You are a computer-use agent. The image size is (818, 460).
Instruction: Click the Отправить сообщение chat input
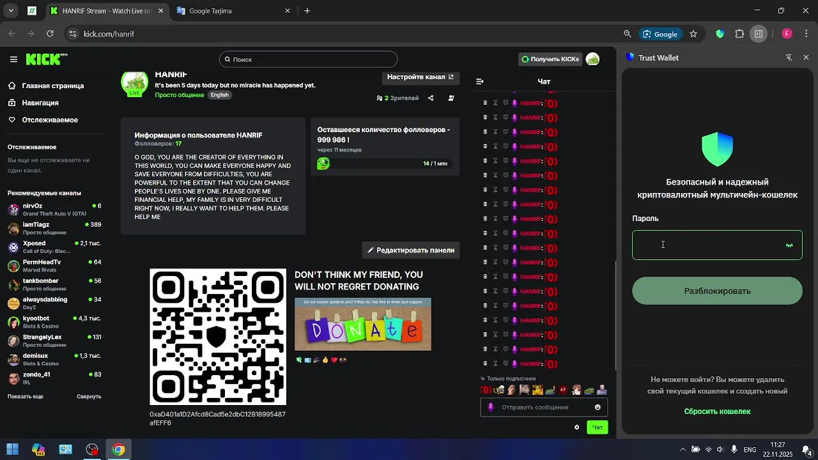(x=543, y=407)
